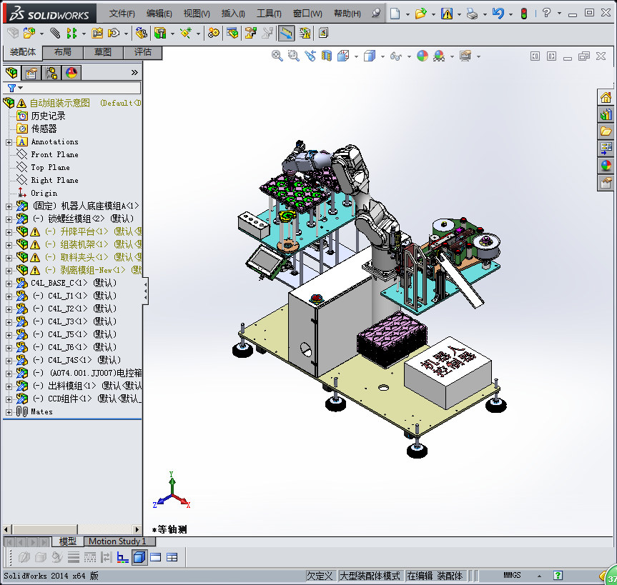
Task: Expand the Mates tree node
Action: click(x=9, y=412)
